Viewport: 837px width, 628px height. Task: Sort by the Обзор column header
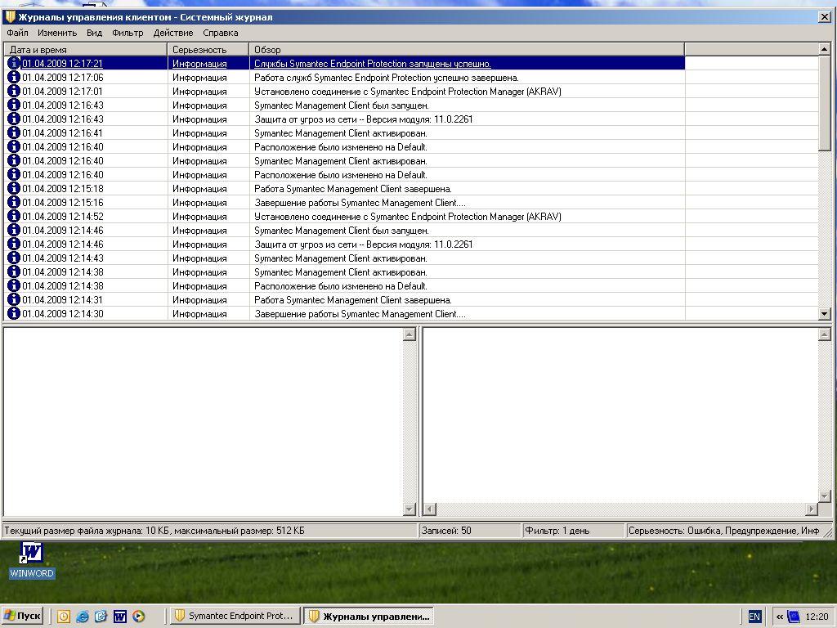[x=467, y=49]
